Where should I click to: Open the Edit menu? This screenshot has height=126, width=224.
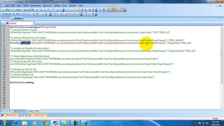13,6
